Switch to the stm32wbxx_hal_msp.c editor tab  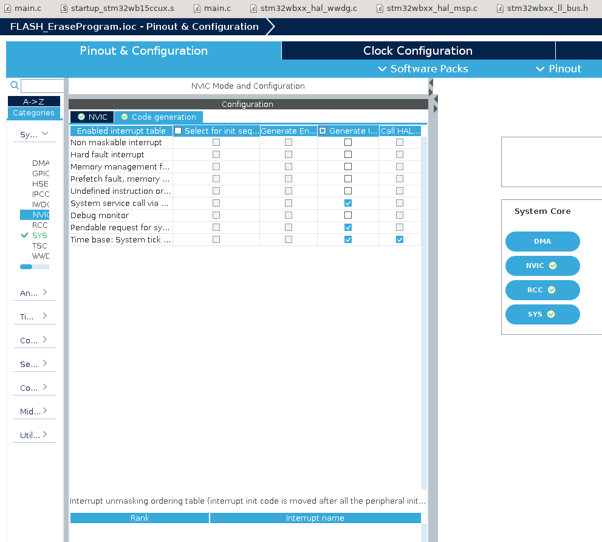point(427,8)
